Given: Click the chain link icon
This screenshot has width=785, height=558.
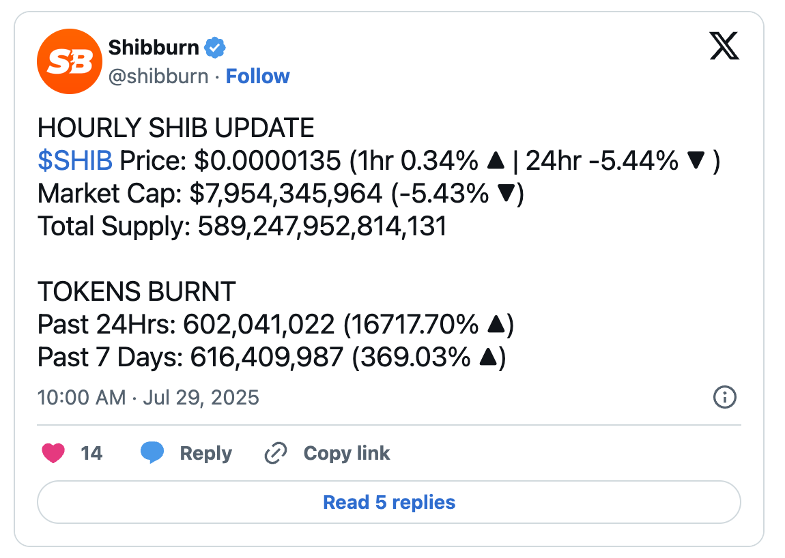Looking at the screenshot, I should point(276,453).
